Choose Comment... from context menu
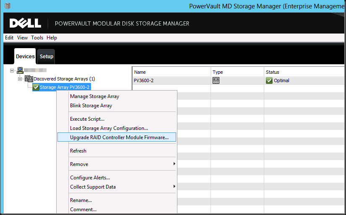 [117, 210]
